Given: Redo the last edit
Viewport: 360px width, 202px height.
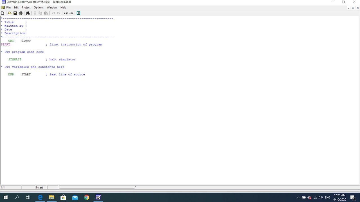Looking at the screenshot, I should pos(58,13).
